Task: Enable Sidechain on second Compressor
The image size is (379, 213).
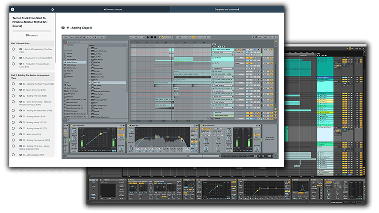Action: point(206,129)
